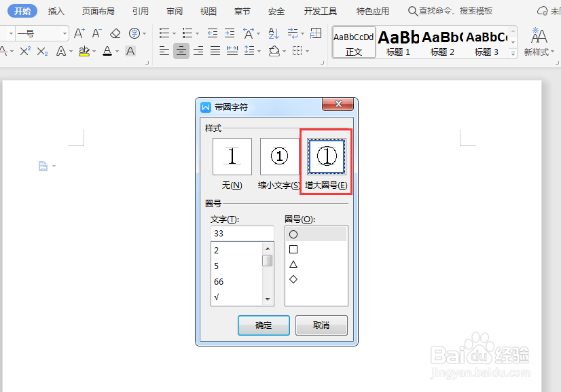The width and height of the screenshot is (561, 392).
Task: Select the 无(N) style option
Action: (x=232, y=156)
